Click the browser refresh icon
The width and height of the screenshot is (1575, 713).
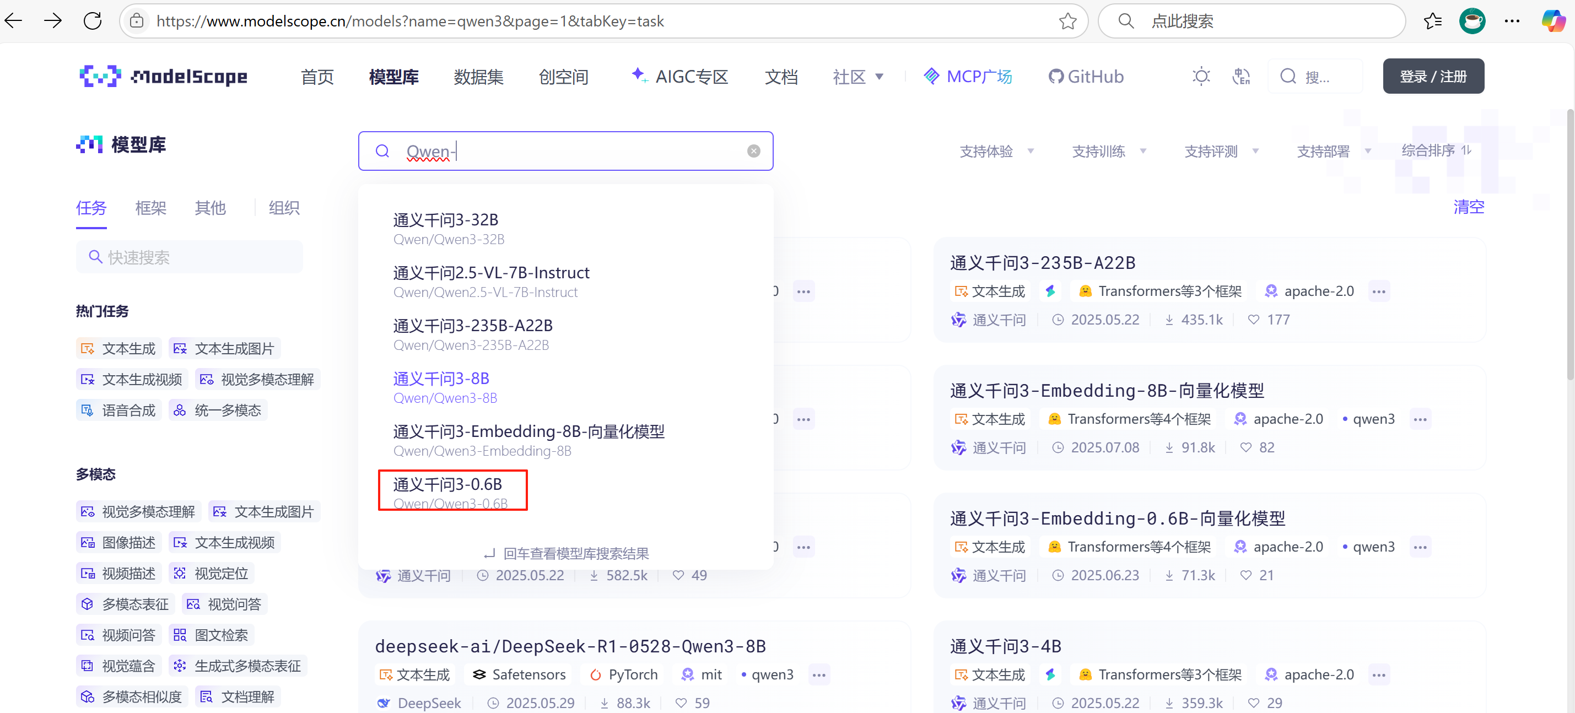click(x=93, y=21)
